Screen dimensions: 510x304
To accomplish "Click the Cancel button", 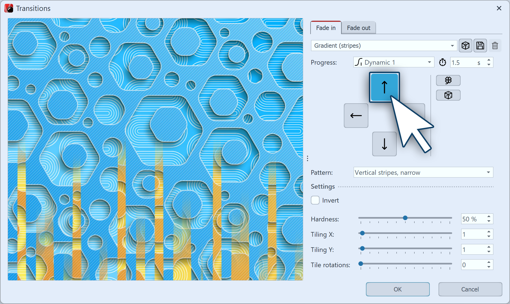I will [x=470, y=289].
